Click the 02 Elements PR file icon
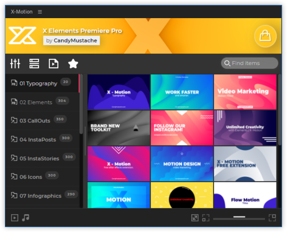 click(x=14, y=102)
